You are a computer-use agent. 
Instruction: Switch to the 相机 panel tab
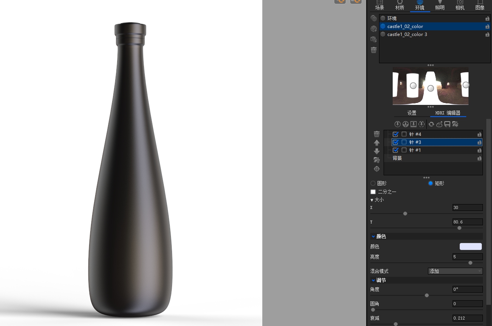(460, 5)
